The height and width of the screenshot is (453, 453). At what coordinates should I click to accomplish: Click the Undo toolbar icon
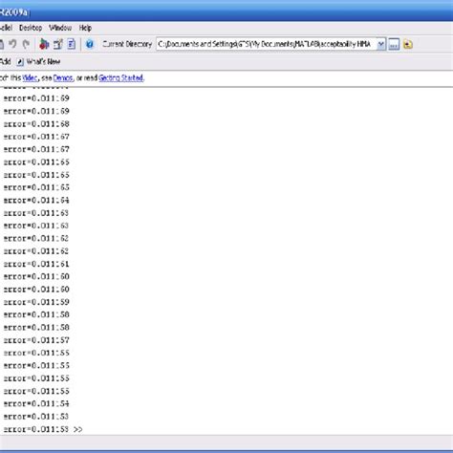coord(12,44)
